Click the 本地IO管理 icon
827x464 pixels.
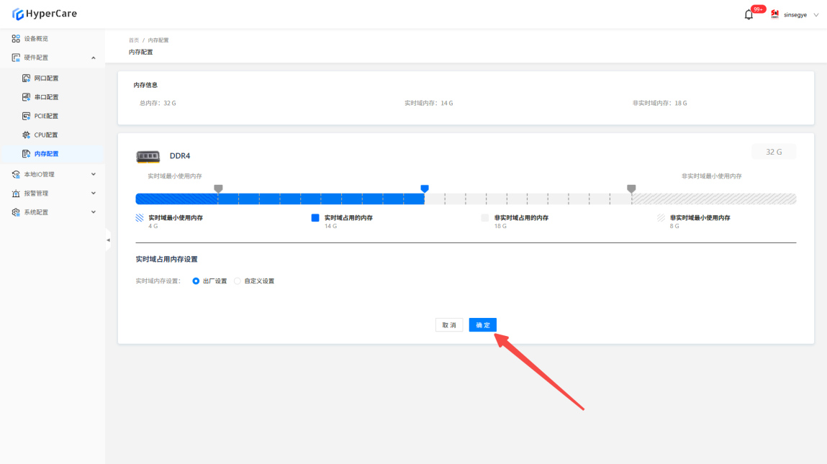[x=16, y=175]
